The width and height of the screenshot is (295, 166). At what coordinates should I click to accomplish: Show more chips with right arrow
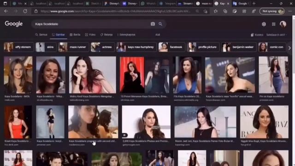[x=289, y=48]
